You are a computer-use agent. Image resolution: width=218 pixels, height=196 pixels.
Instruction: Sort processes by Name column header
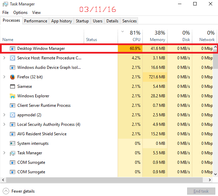tap(42, 36)
